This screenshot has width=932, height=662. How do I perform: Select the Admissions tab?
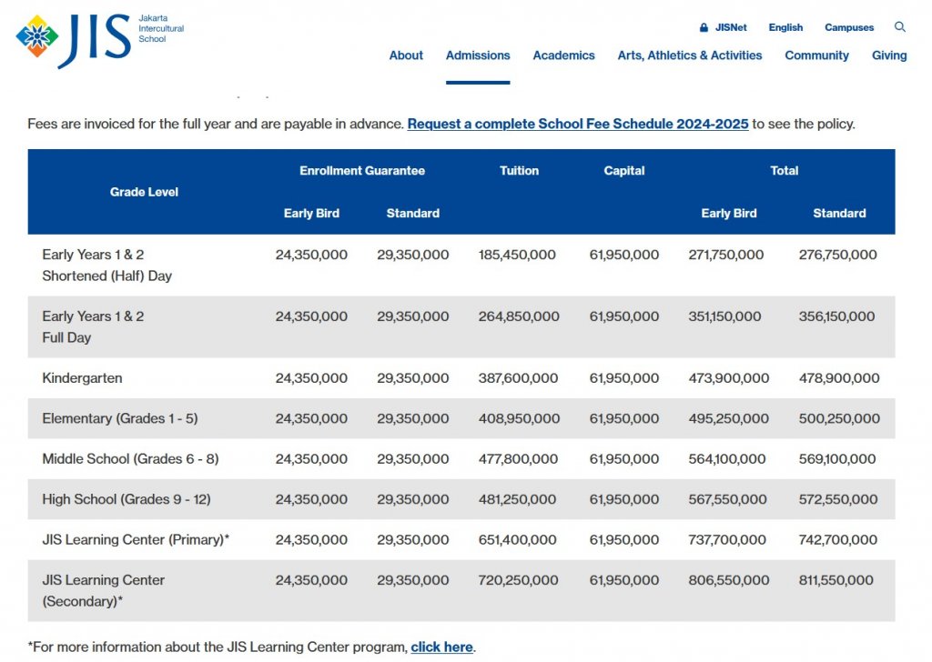477,55
